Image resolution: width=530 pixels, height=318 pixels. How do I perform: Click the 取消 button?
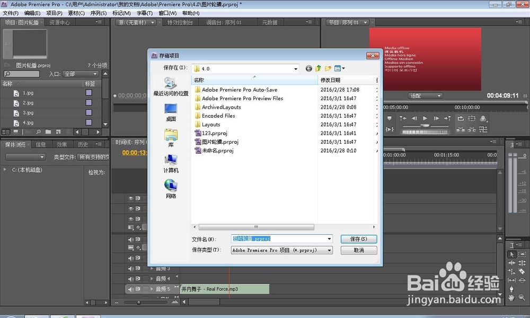point(359,250)
